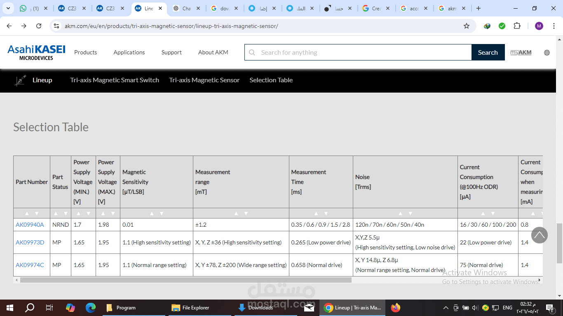Close the active Lineup tab
Screen dimensions: 563x316
pos(160,8)
